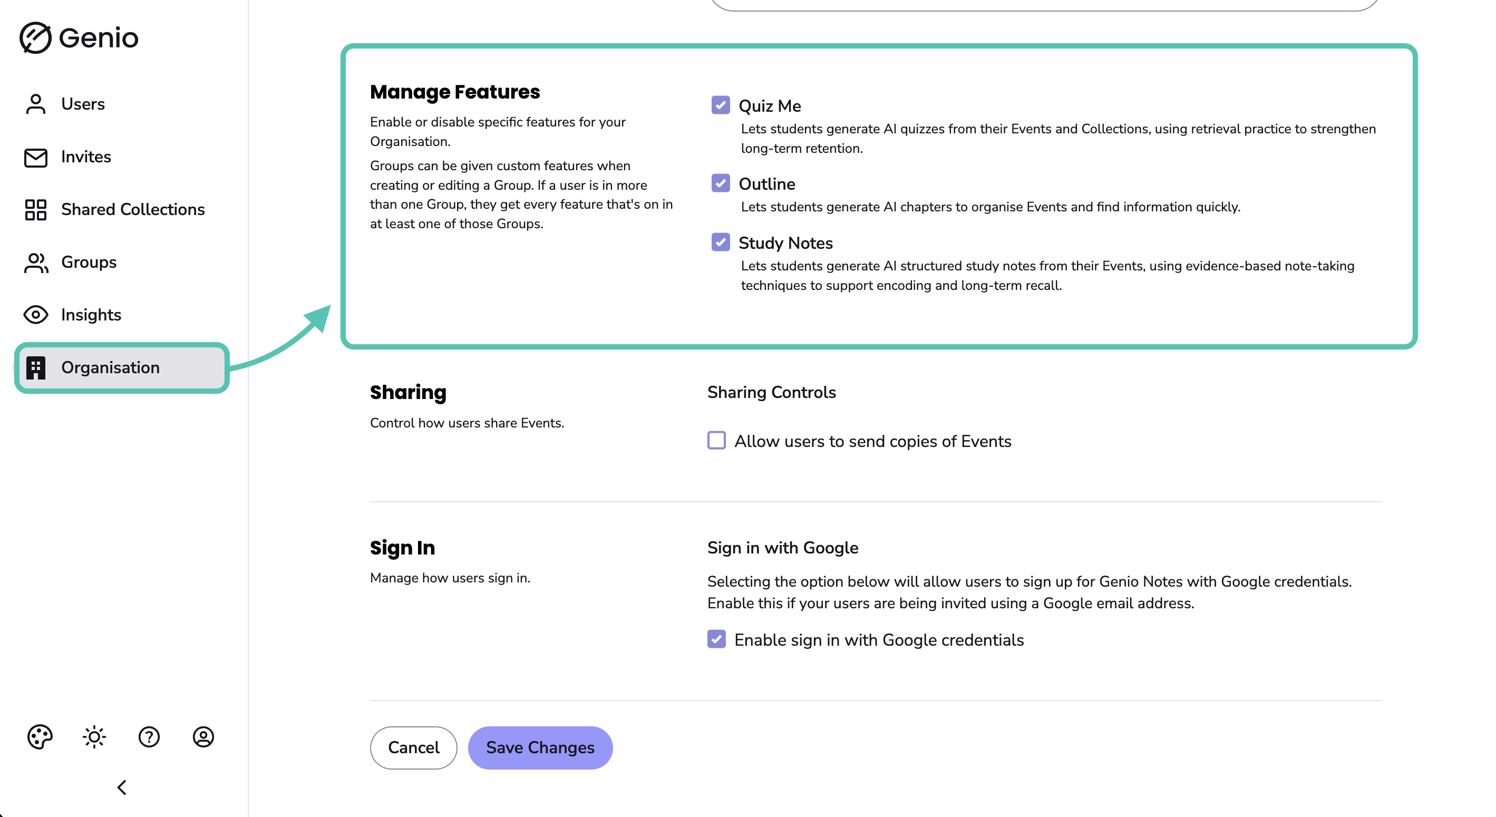Click the Cancel button
Image resolution: width=1496 pixels, height=817 pixels.
413,748
